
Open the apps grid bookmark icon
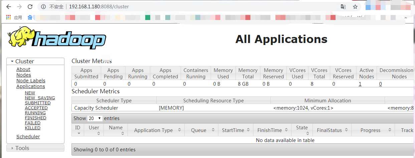point(8,17)
